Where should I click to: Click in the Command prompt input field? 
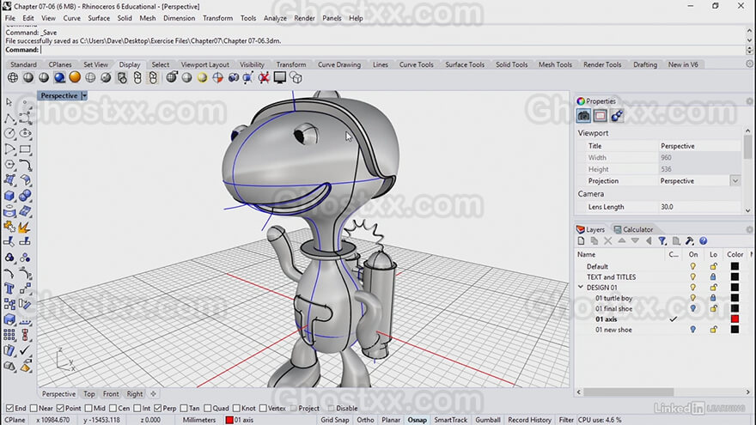coord(392,50)
